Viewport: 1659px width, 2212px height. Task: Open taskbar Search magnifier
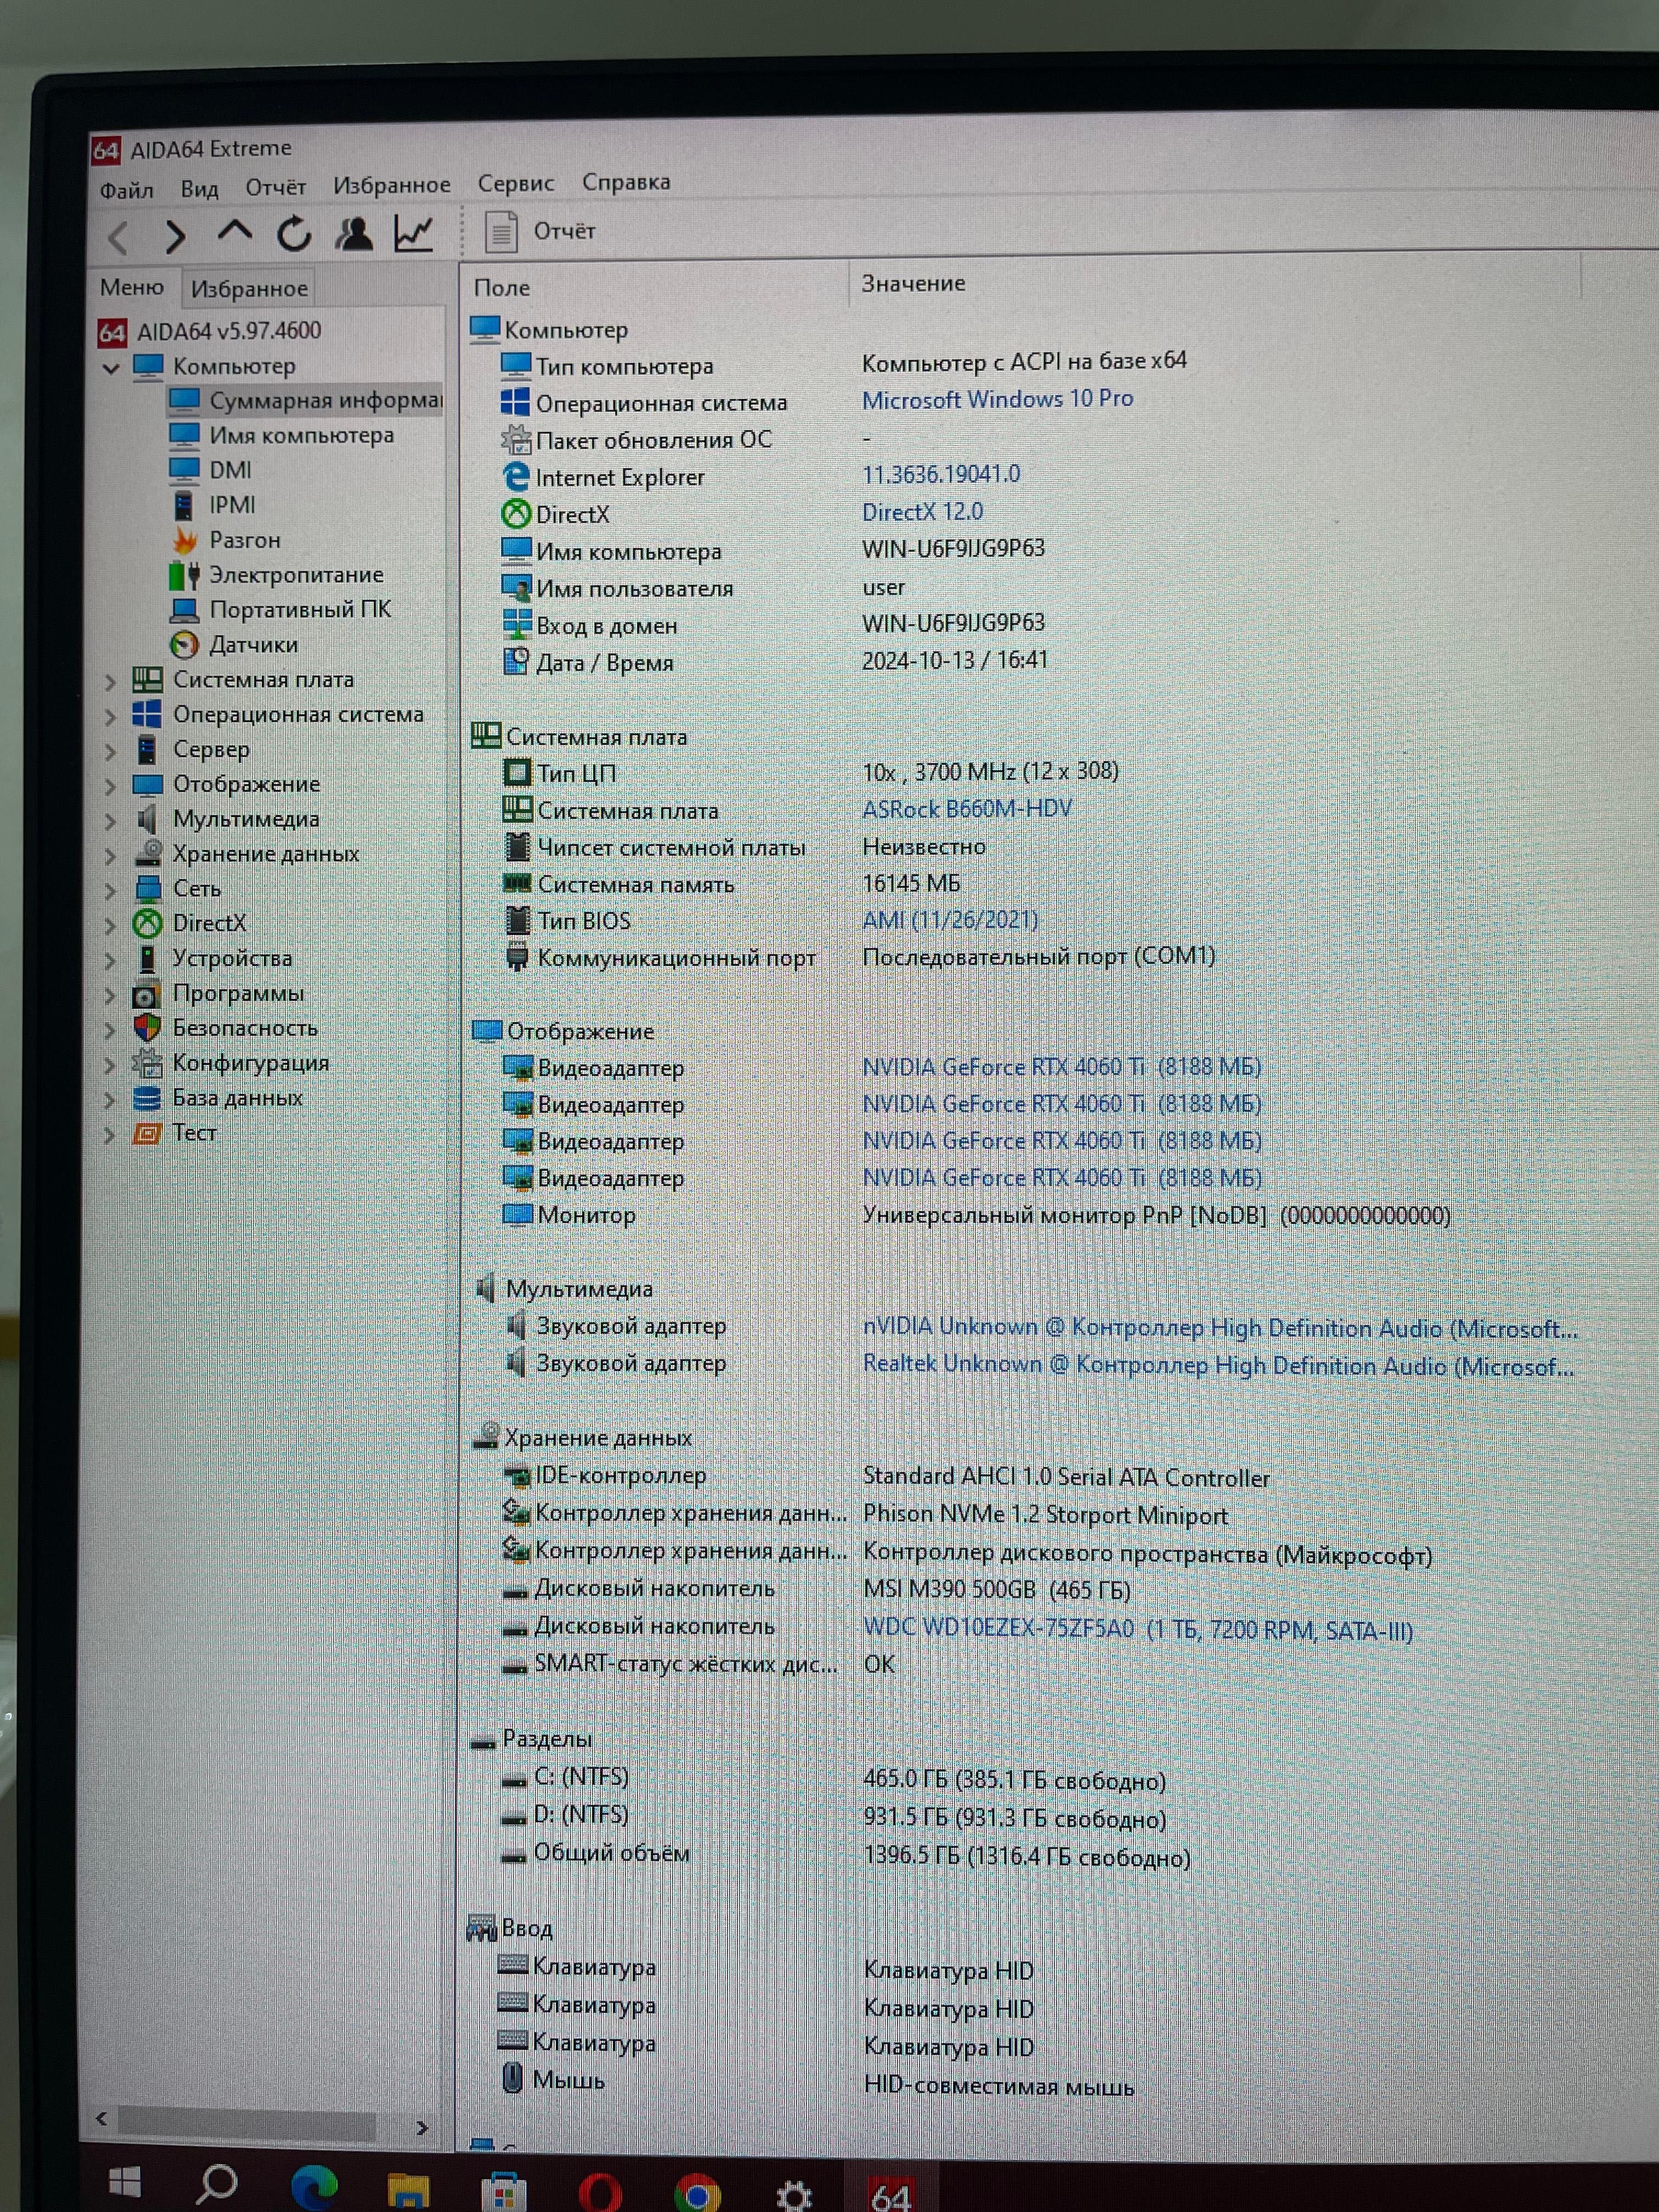pyautogui.click(x=216, y=2184)
